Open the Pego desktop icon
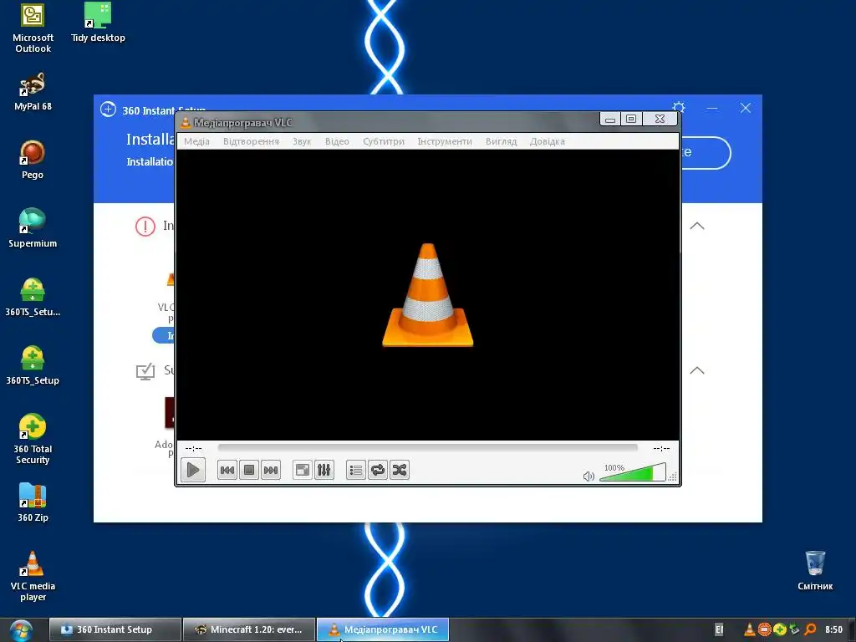 pos(33,160)
